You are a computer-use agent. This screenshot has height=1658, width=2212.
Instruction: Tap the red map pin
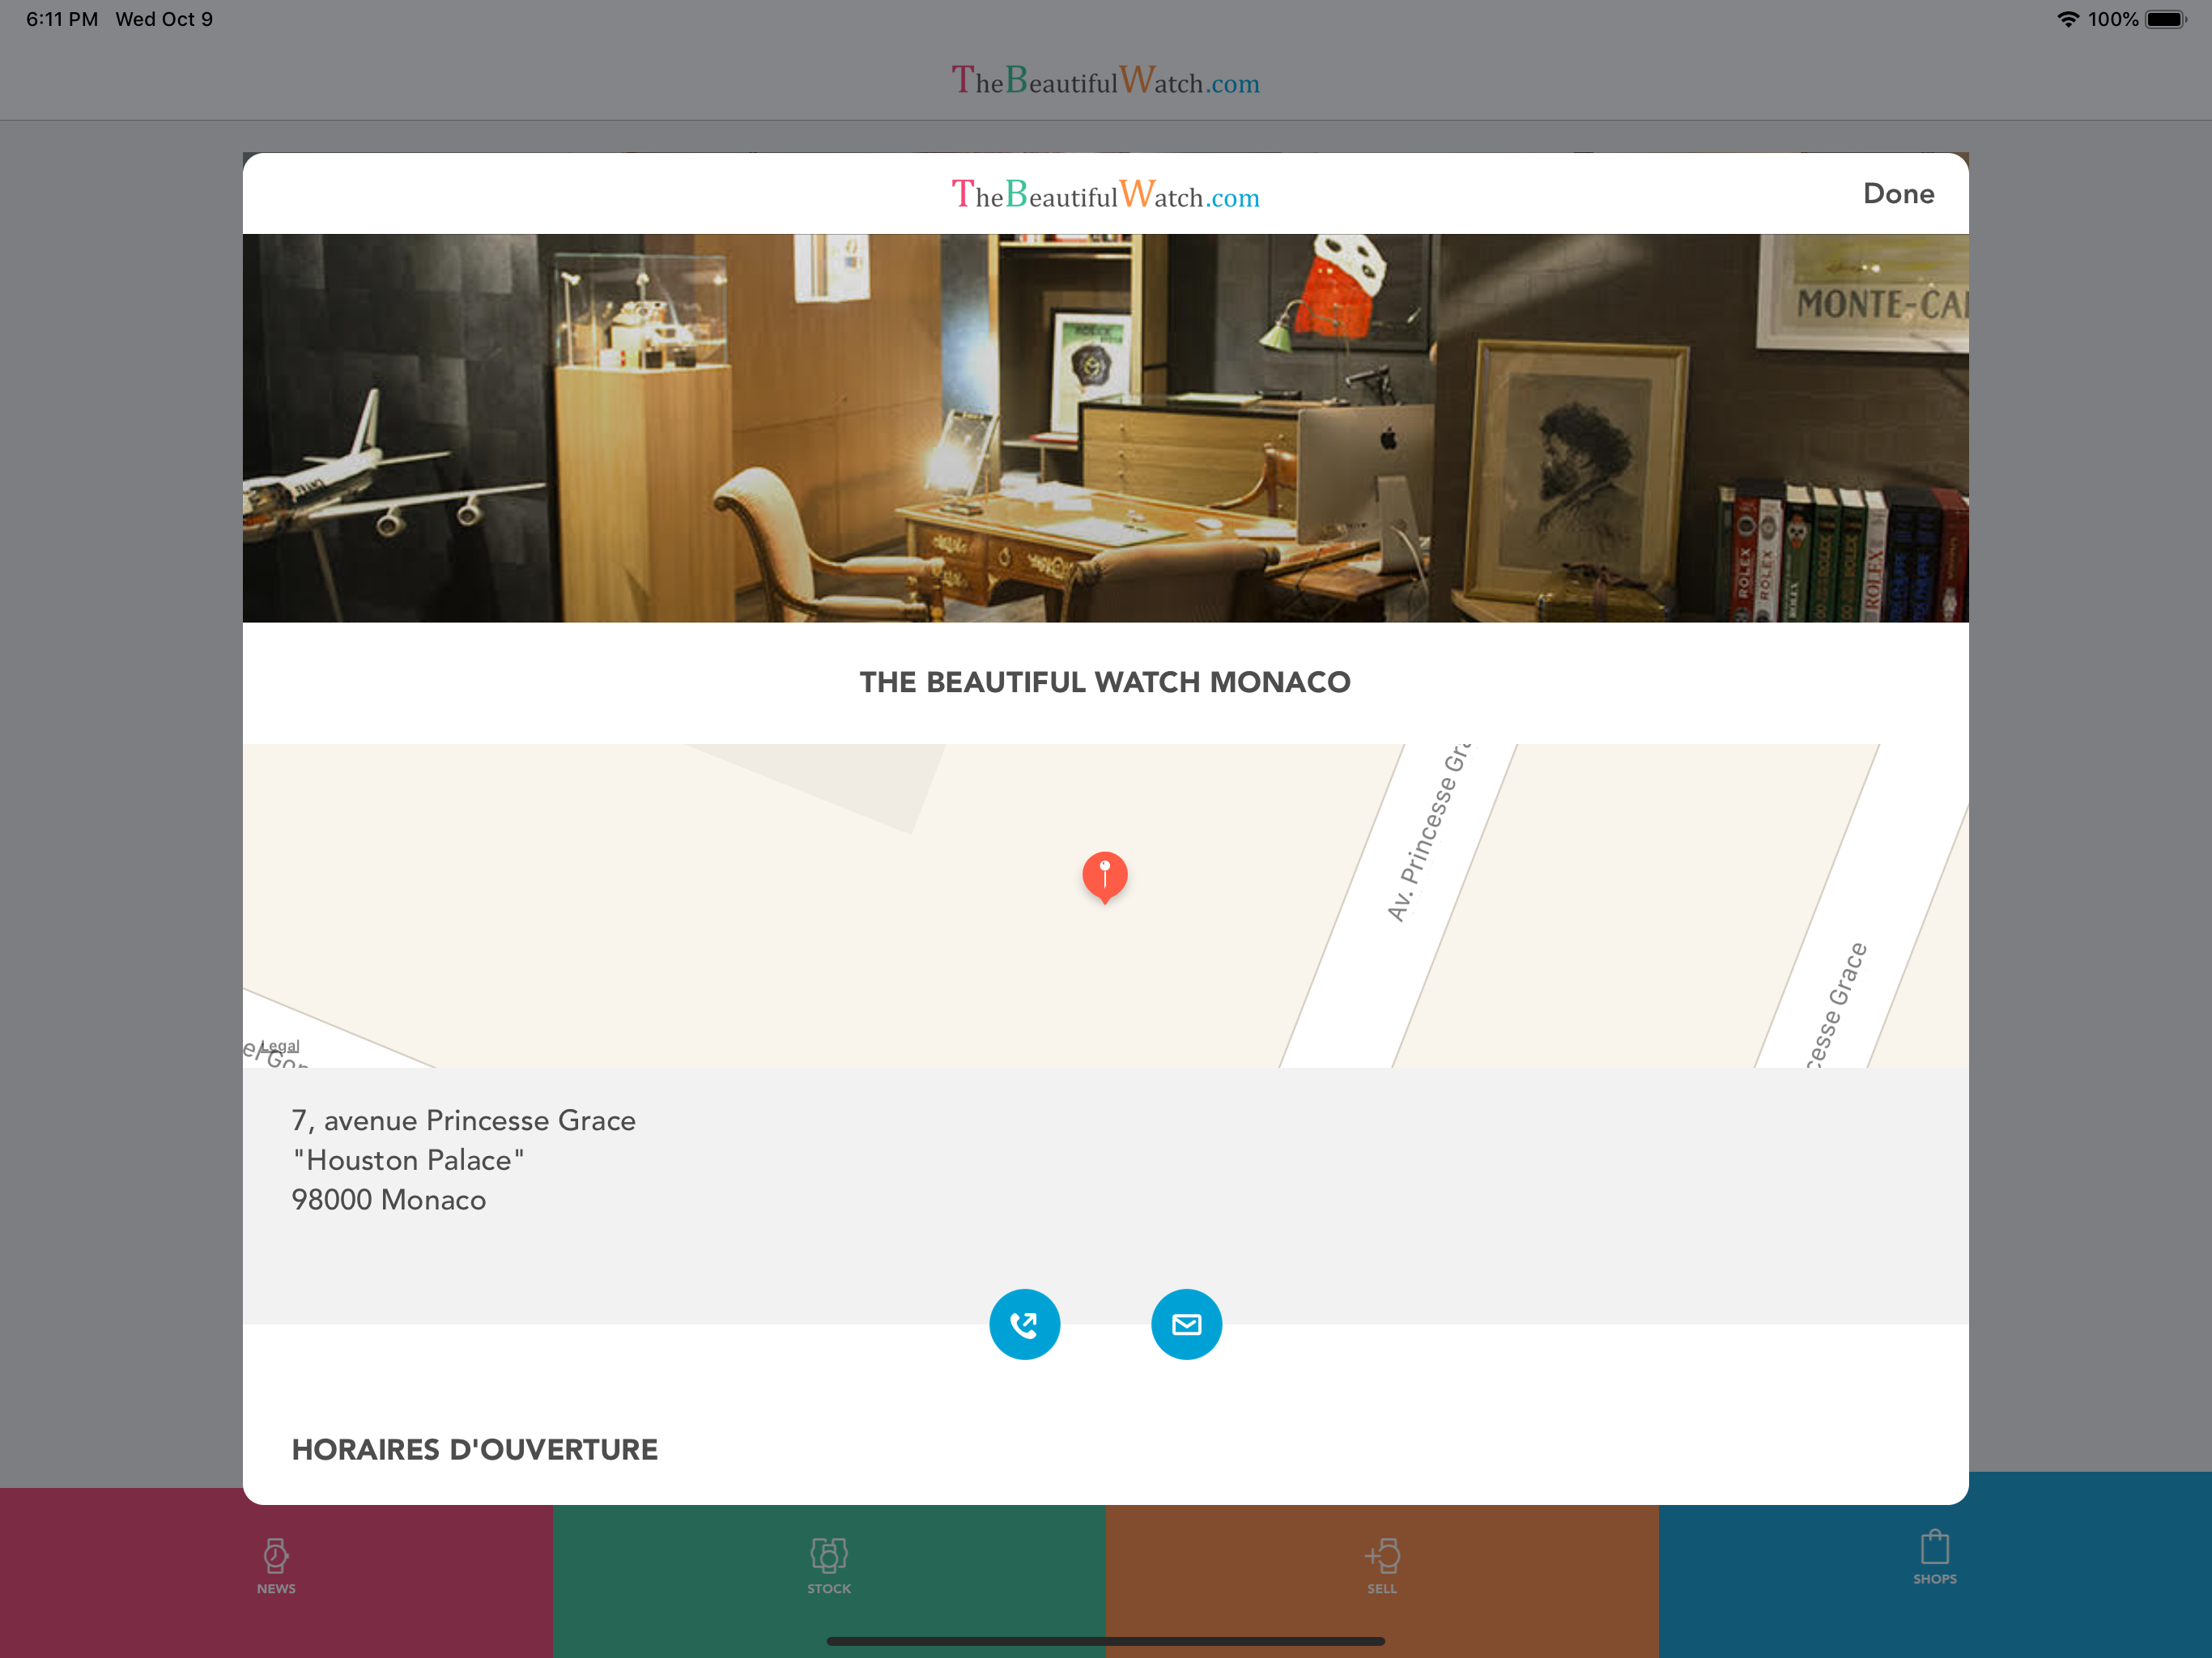[x=1104, y=877]
